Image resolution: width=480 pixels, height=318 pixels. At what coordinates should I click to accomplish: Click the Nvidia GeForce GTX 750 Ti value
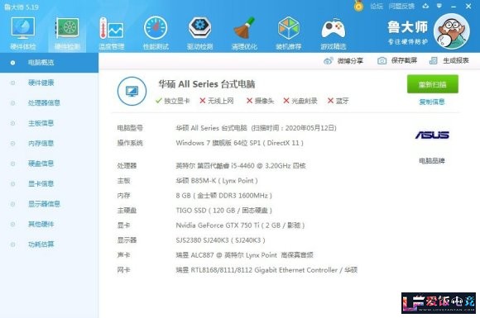[x=240, y=225]
